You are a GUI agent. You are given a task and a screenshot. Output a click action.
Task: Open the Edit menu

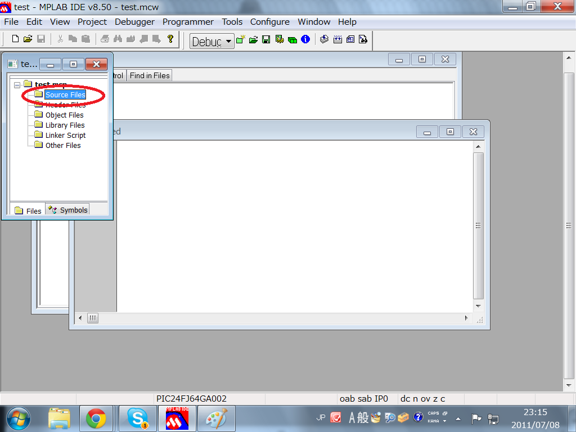pyautogui.click(x=34, y=22)
